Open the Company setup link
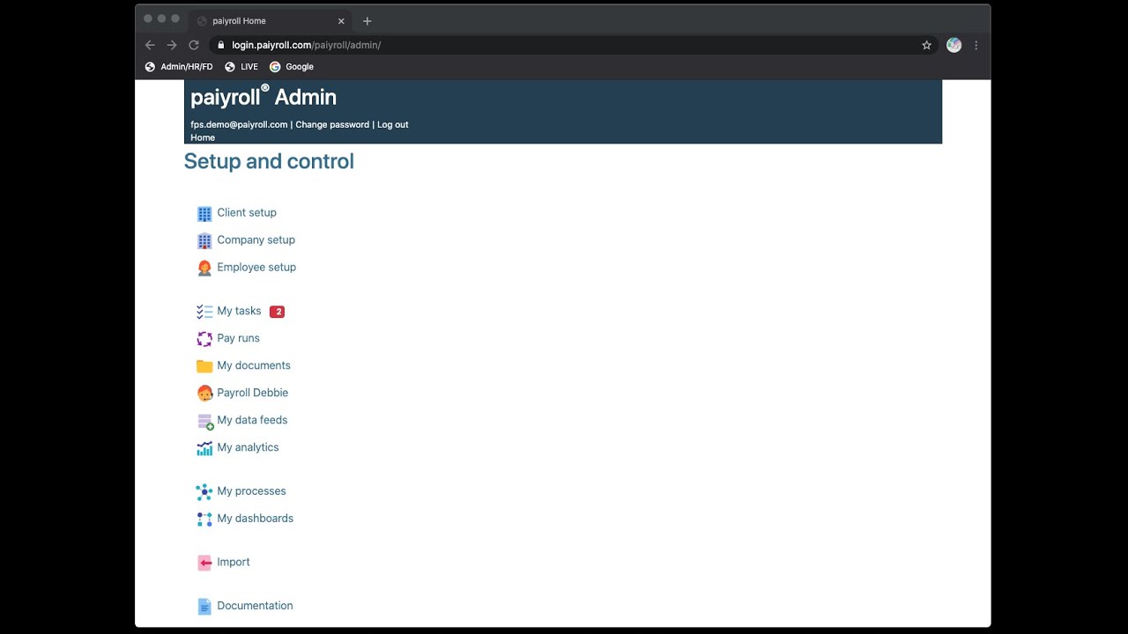 256,240
